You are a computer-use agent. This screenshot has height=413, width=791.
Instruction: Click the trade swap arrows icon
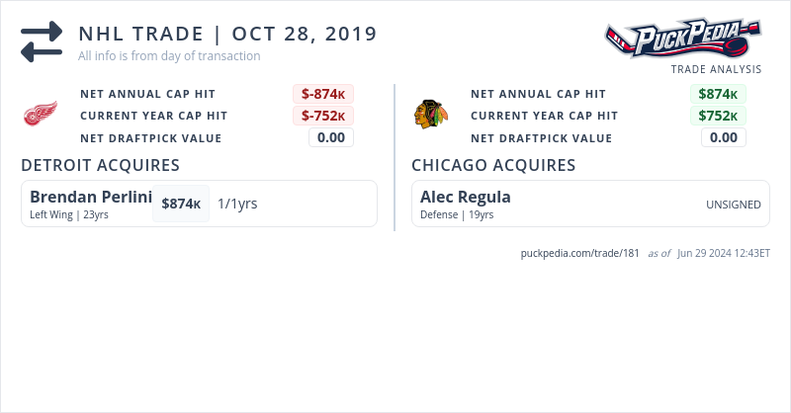coord(42,41)
